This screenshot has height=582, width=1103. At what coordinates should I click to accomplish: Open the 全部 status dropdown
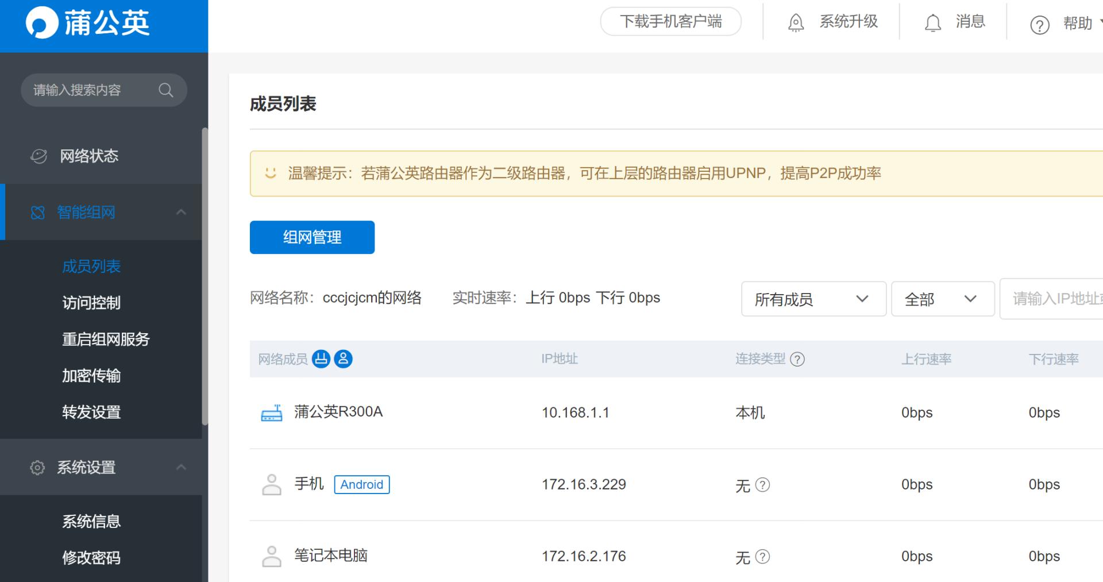[x=943, y=299]
